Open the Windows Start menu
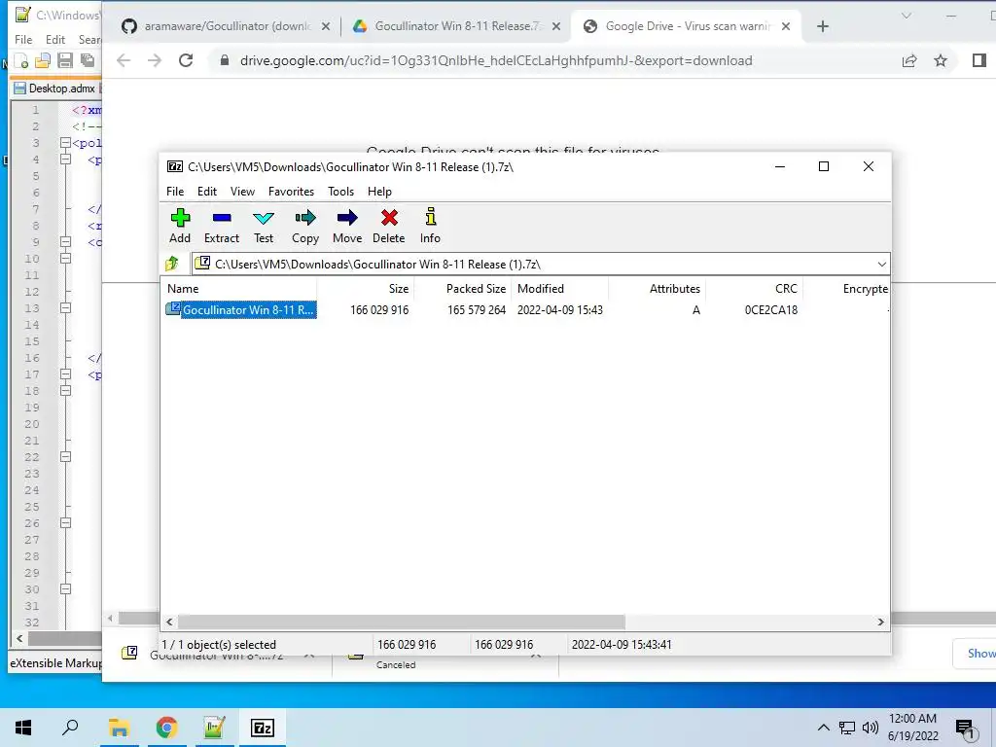This screenshot has width=996, height=747. point(23,728)
